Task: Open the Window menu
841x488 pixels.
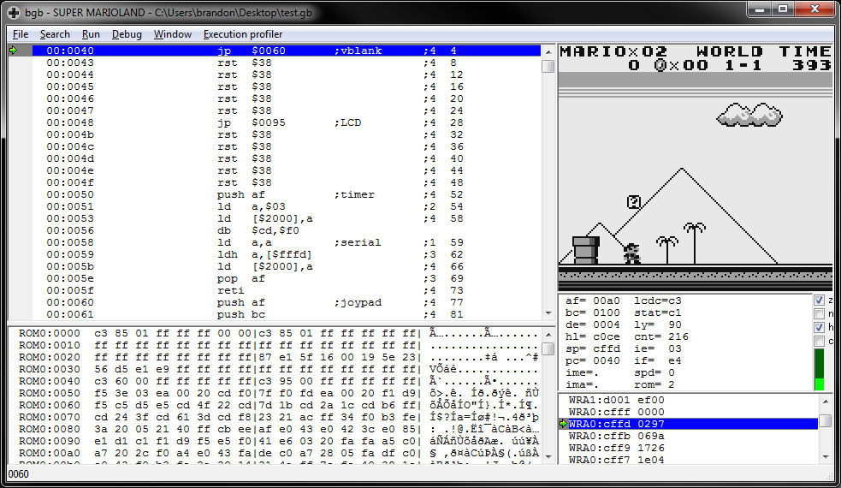Action: coord(172,34)
